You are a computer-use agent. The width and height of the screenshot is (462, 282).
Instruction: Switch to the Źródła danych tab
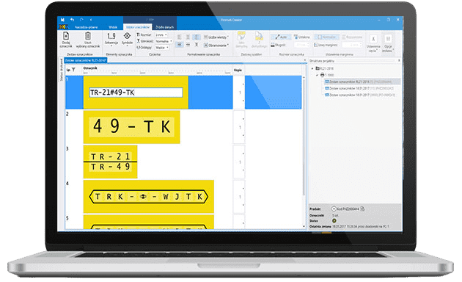(x=165, y=27)
